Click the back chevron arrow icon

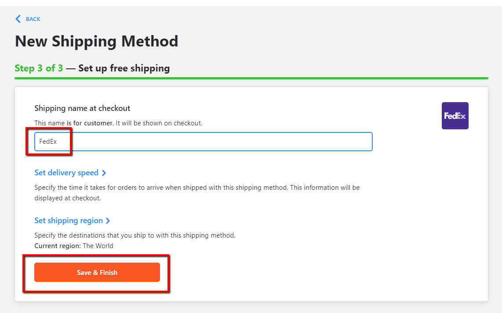(x=18, y=19)
